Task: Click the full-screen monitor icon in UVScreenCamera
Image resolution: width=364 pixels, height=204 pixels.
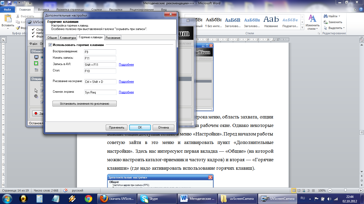Action: tap(36, 57)
